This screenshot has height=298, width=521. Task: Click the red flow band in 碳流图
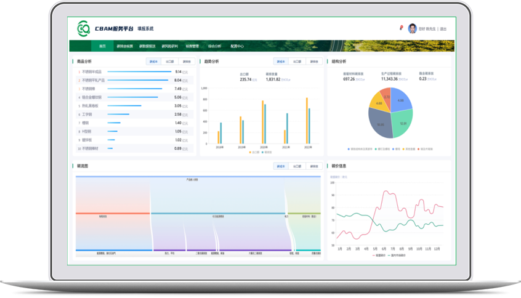tap(112, 214)
